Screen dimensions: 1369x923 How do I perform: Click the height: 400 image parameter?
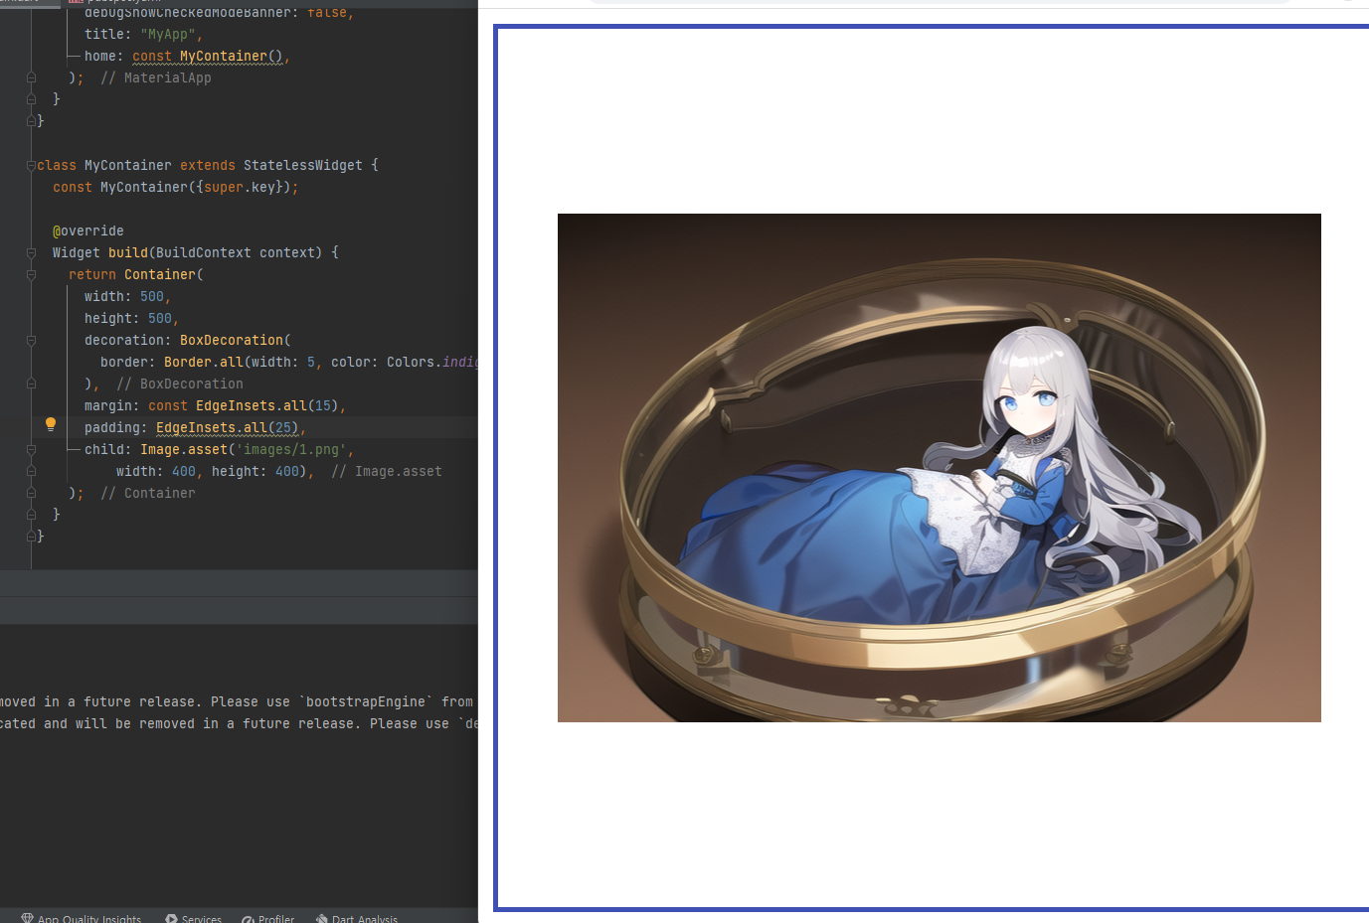point(256,471)
